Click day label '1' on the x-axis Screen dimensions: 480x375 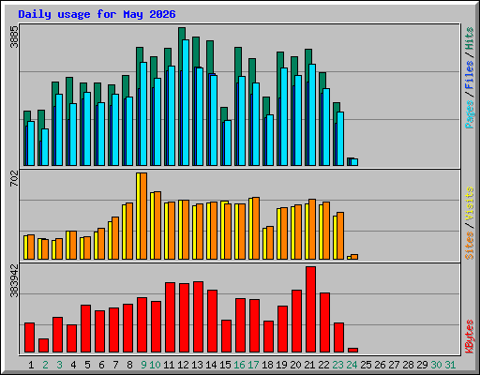tap(31, 365)
